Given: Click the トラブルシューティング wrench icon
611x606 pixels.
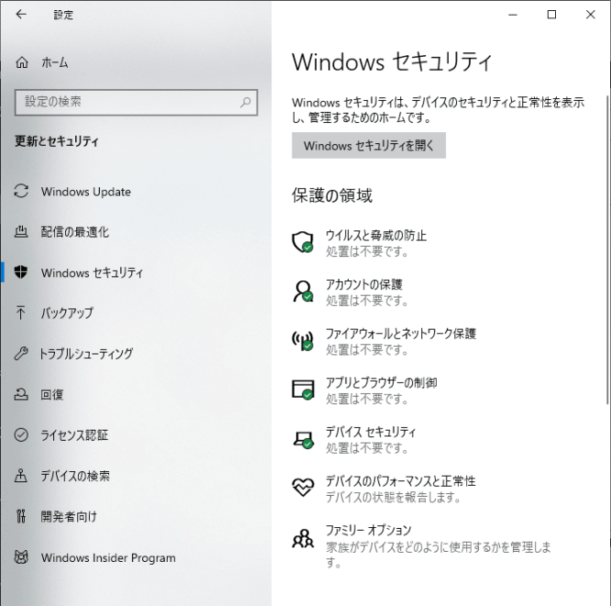Looking at the screenshot, I should 21,353.
